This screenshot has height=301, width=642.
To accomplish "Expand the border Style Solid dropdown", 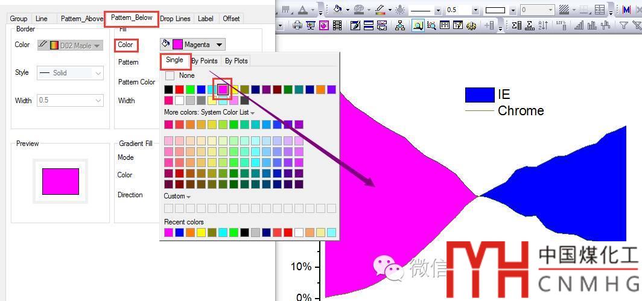I will [x=98, y=73].
